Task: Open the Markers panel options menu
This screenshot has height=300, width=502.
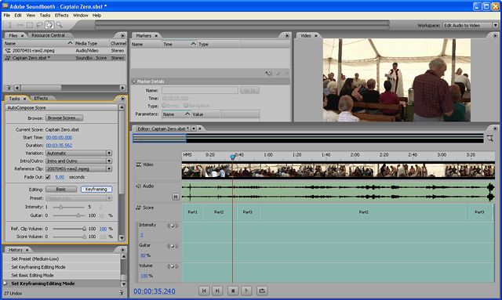Action: [287, 35]
